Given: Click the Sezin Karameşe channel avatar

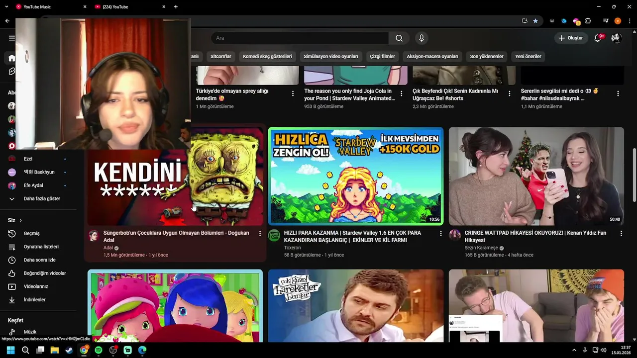Looking at the screenshot, I should tap(455, 236).
